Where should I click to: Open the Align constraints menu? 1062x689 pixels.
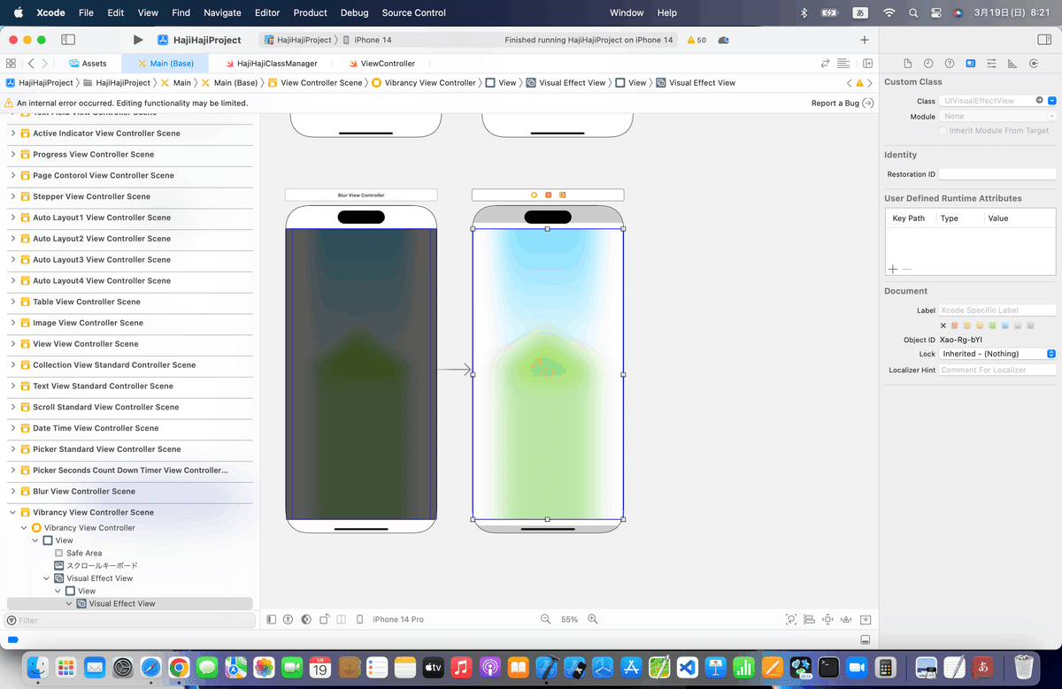pyautogui.click(x=810, y=619)
